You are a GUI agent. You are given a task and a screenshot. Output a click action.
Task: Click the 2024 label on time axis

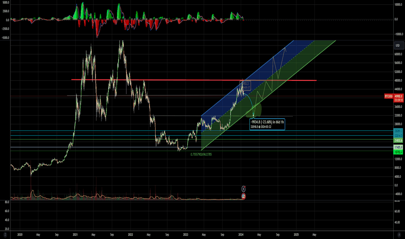click(x=241, y=235)
